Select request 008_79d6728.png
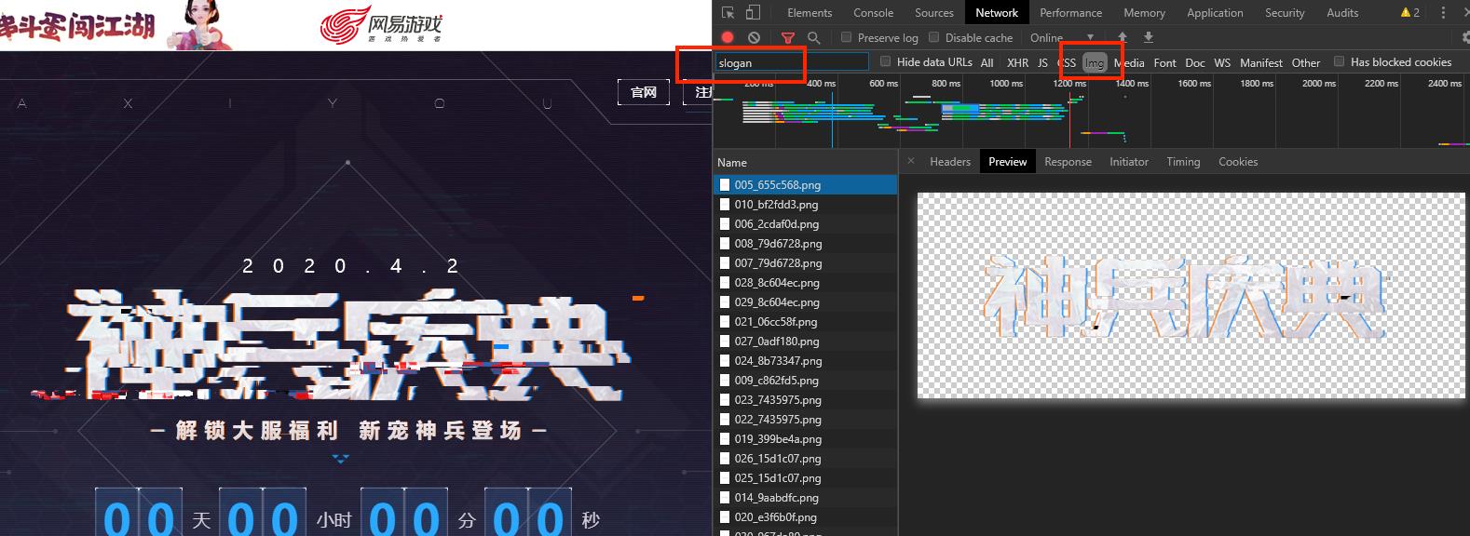The image size is (1470, 536). pyautogui.click(x=805, y=243)
